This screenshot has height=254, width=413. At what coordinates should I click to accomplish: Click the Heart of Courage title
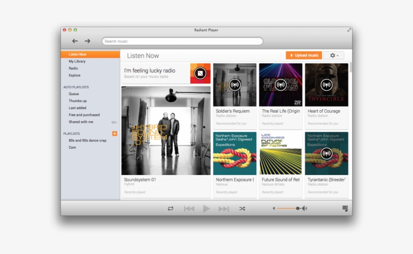(324, 111)
